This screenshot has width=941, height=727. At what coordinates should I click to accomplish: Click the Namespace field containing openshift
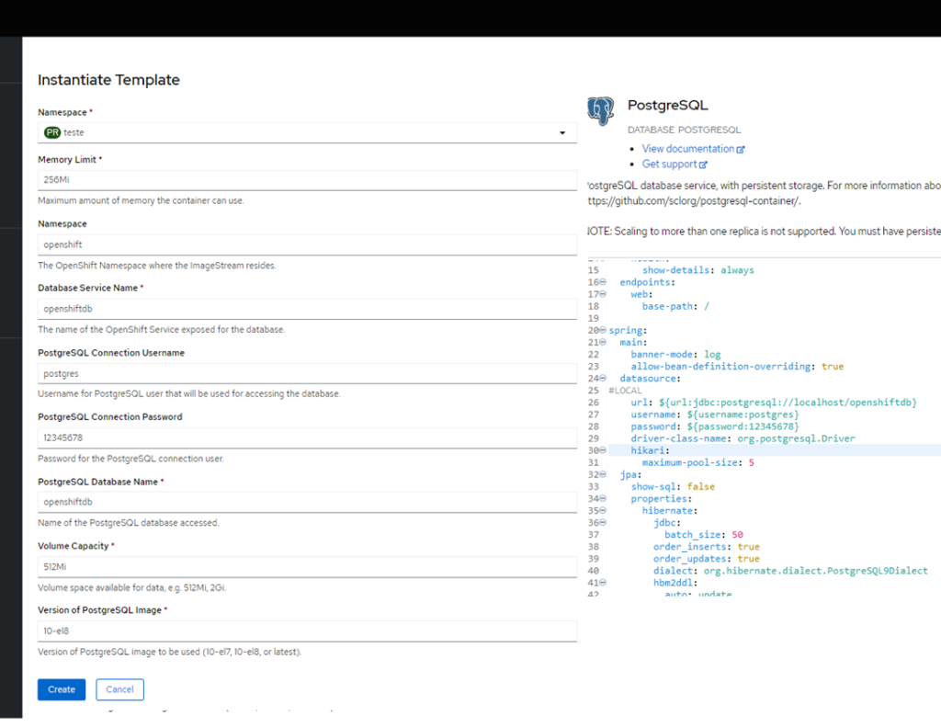pos(307,244)
